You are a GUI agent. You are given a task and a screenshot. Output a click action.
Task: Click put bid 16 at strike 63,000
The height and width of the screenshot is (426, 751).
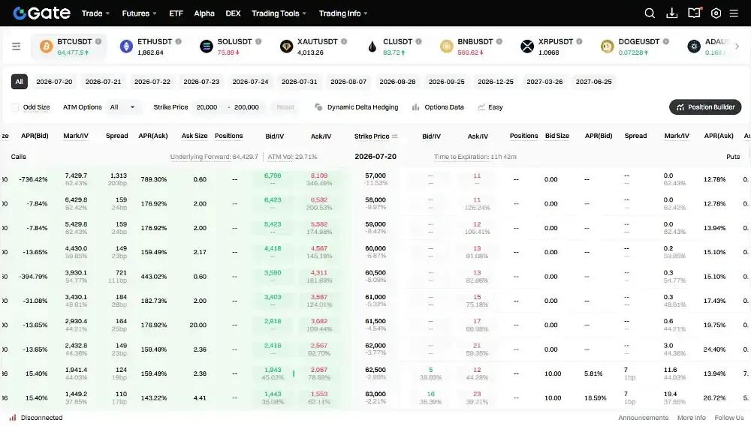[430, 394]
